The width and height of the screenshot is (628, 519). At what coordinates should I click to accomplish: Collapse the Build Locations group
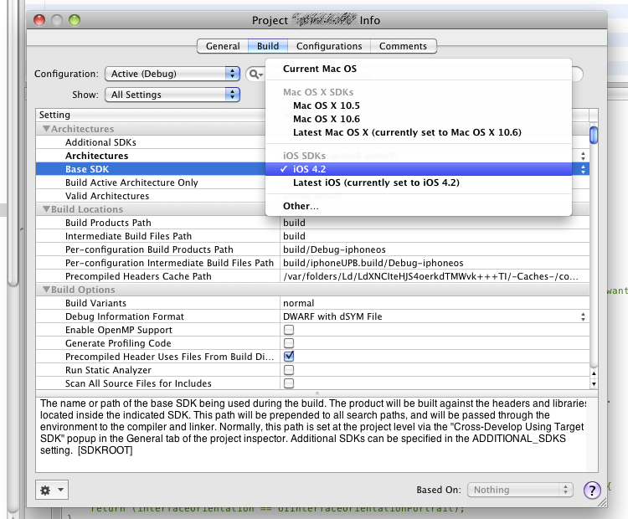46,209
